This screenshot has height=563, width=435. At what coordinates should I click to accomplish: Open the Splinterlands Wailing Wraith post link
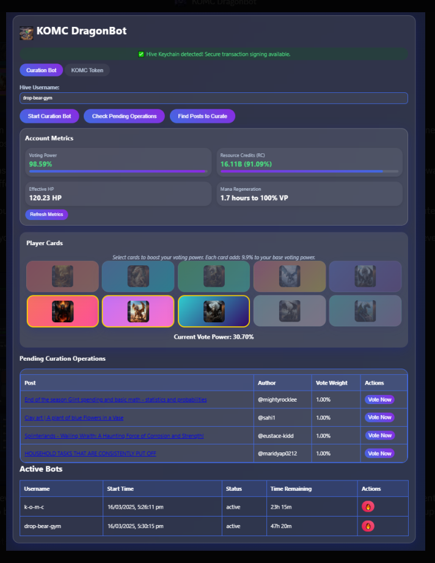pyautogui.click(x=114, y=435)
